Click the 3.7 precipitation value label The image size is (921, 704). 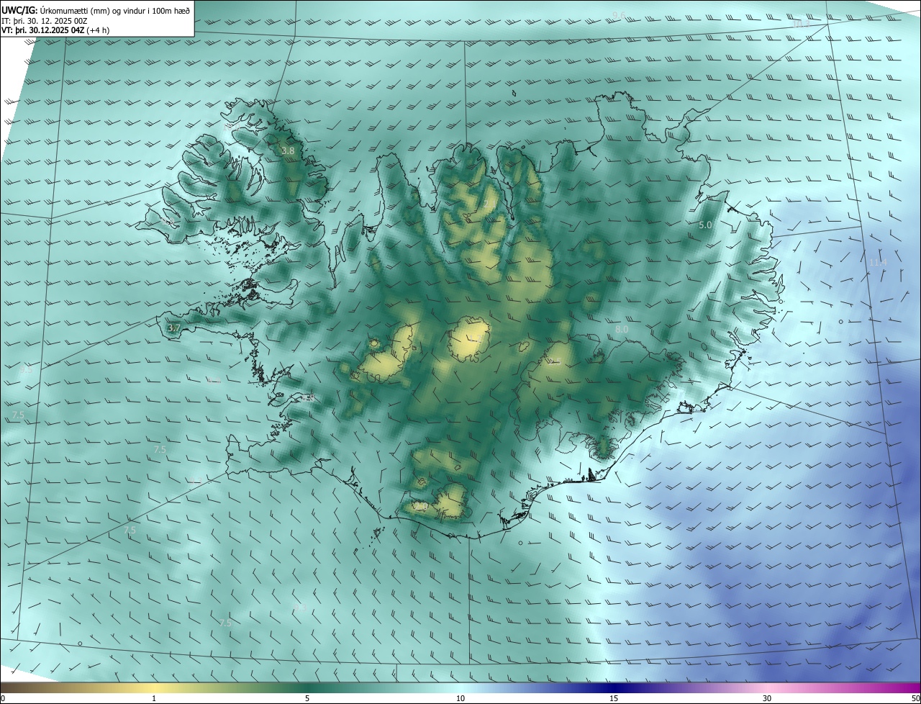[173, 328]
